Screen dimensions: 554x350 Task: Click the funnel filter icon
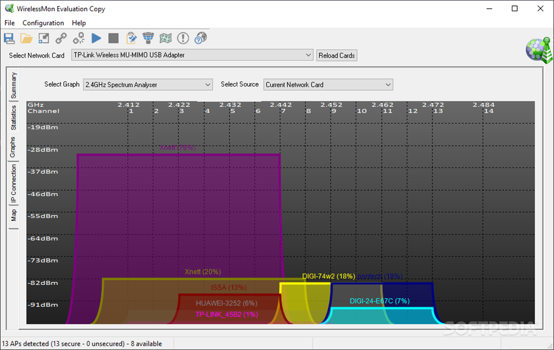tap(148, 38)
